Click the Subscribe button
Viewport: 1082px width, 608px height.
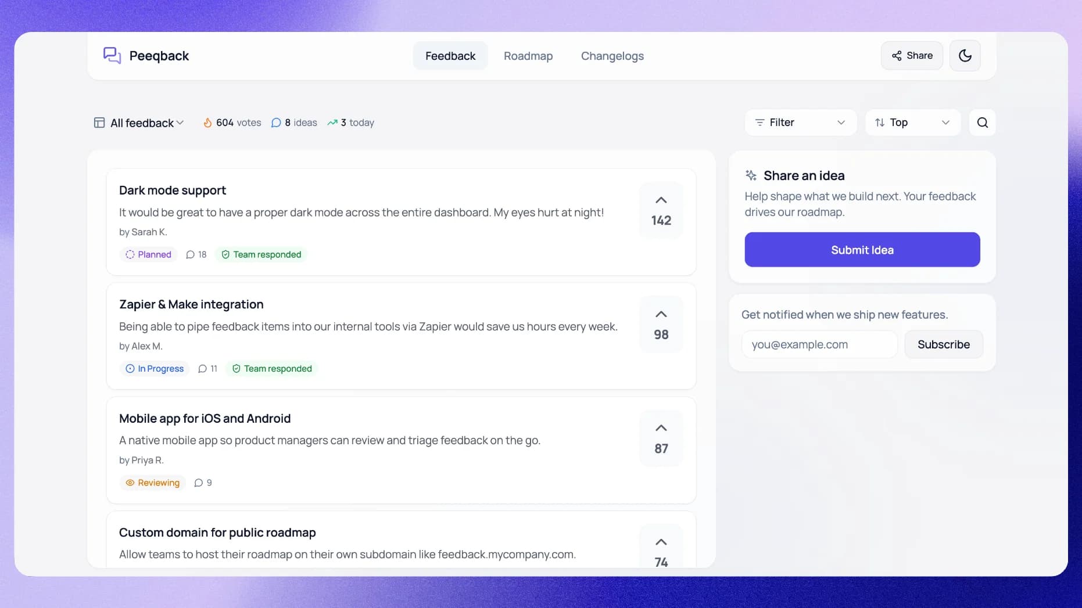943,344
